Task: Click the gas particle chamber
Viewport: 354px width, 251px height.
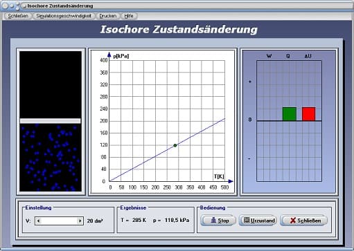Action: pyautogui.click(x=51, y=158)
